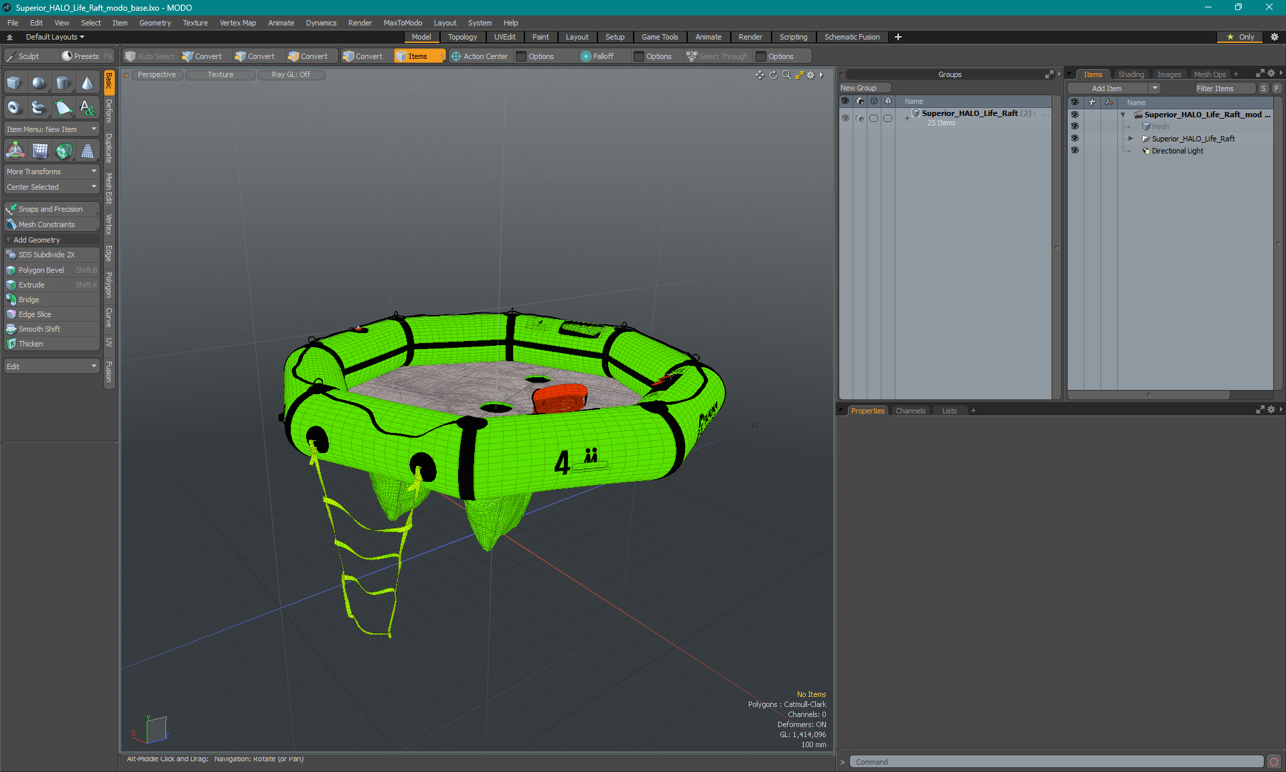Switch to the Channels tab
Image resolution: width=1286 pixels, height=772 pixels.
910,411
